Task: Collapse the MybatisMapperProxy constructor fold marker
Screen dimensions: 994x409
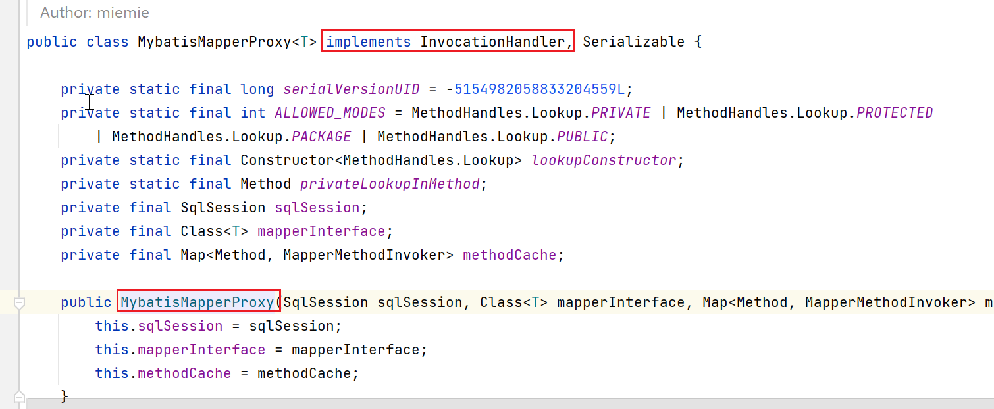Action: (19, 303)
